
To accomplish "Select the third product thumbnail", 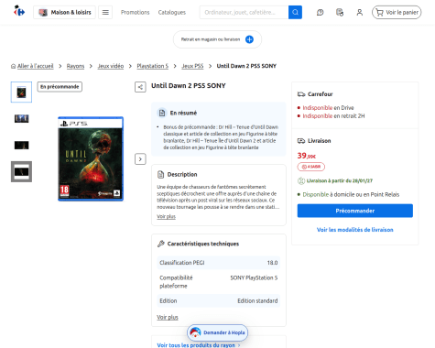I will coord(21,145).
